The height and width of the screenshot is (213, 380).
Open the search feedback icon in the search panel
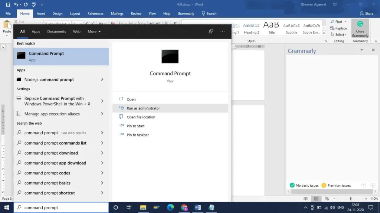click(211, 31)
